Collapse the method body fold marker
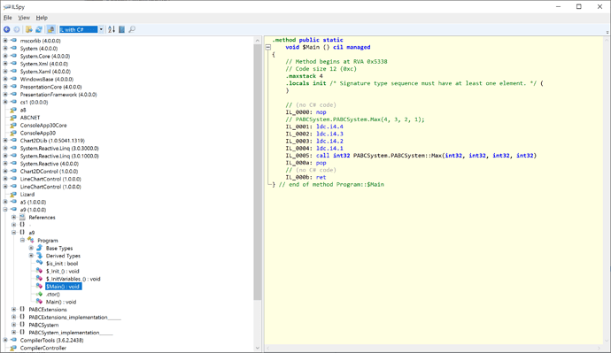Viewport: 611px width, 353px height. 268,47
